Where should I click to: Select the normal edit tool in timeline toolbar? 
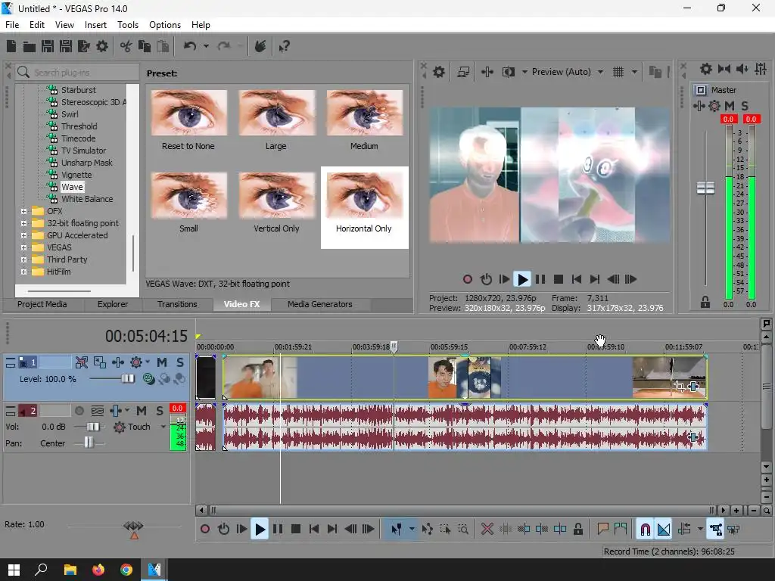point(397,529)
